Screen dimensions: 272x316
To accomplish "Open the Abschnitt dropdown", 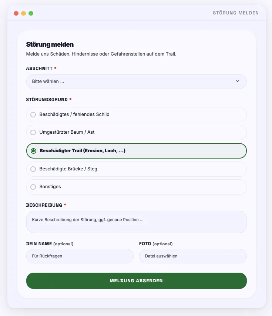I will [136, 82].
